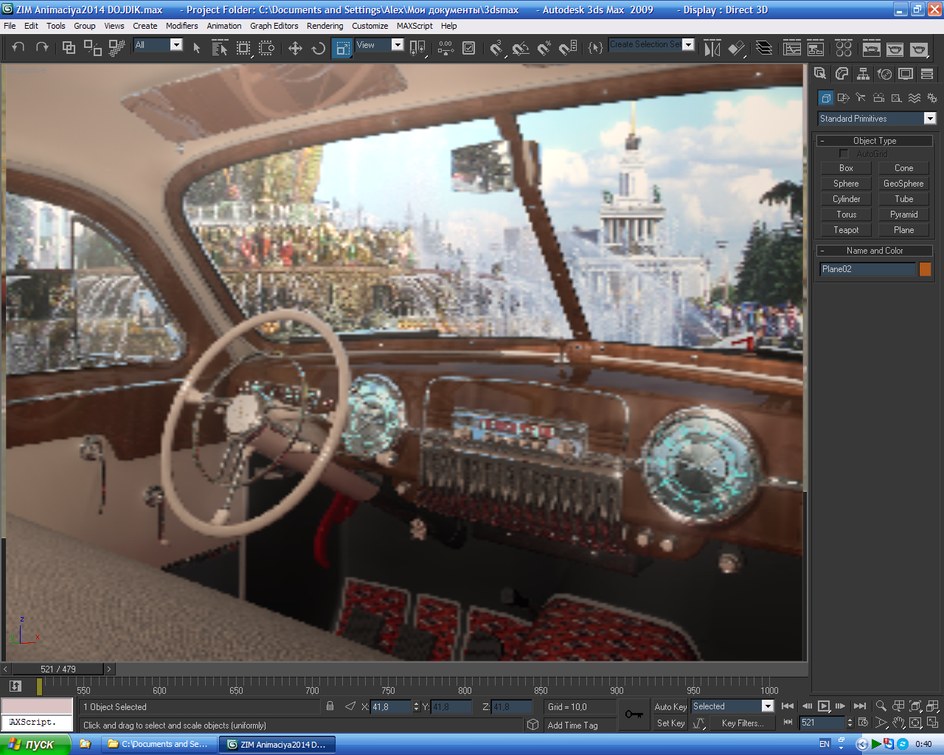Open the Modify panel tab
This screenshot has height=755, width=944.
[841, 74]
